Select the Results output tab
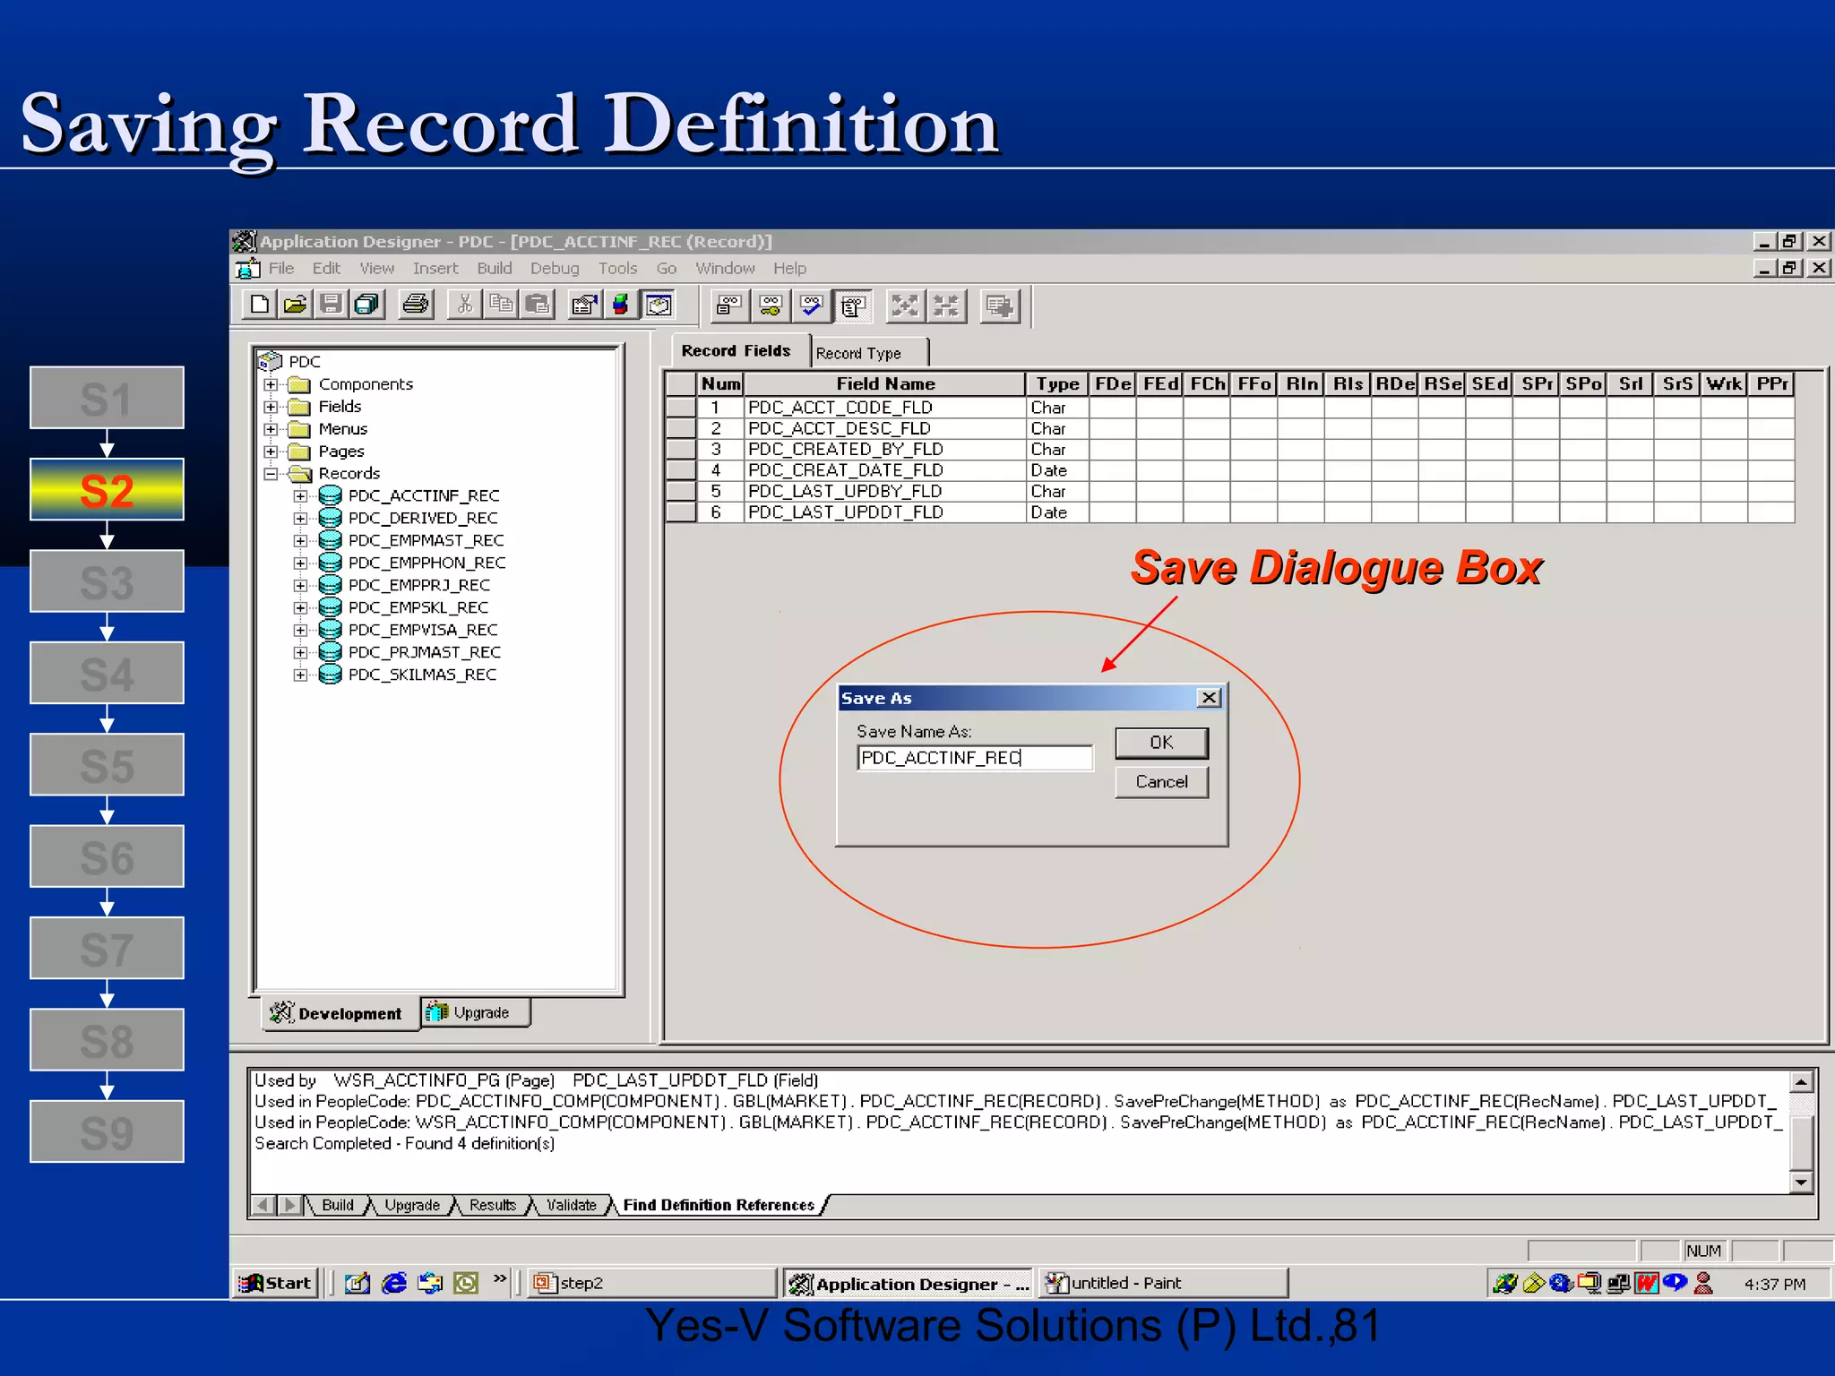Viewport: 1835px width, 1376px height. (493, 1205)
